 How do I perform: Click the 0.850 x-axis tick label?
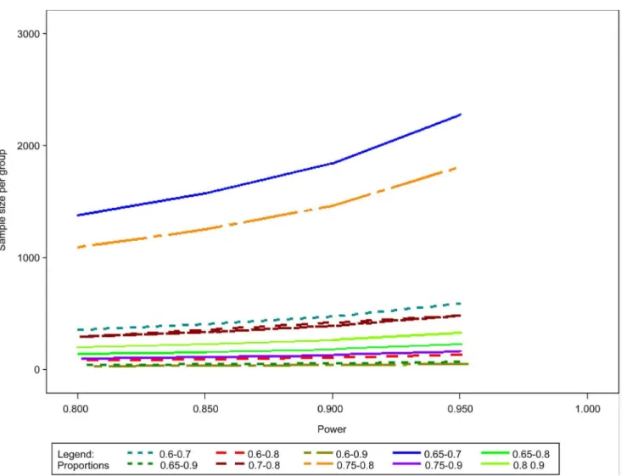point(205,409)
